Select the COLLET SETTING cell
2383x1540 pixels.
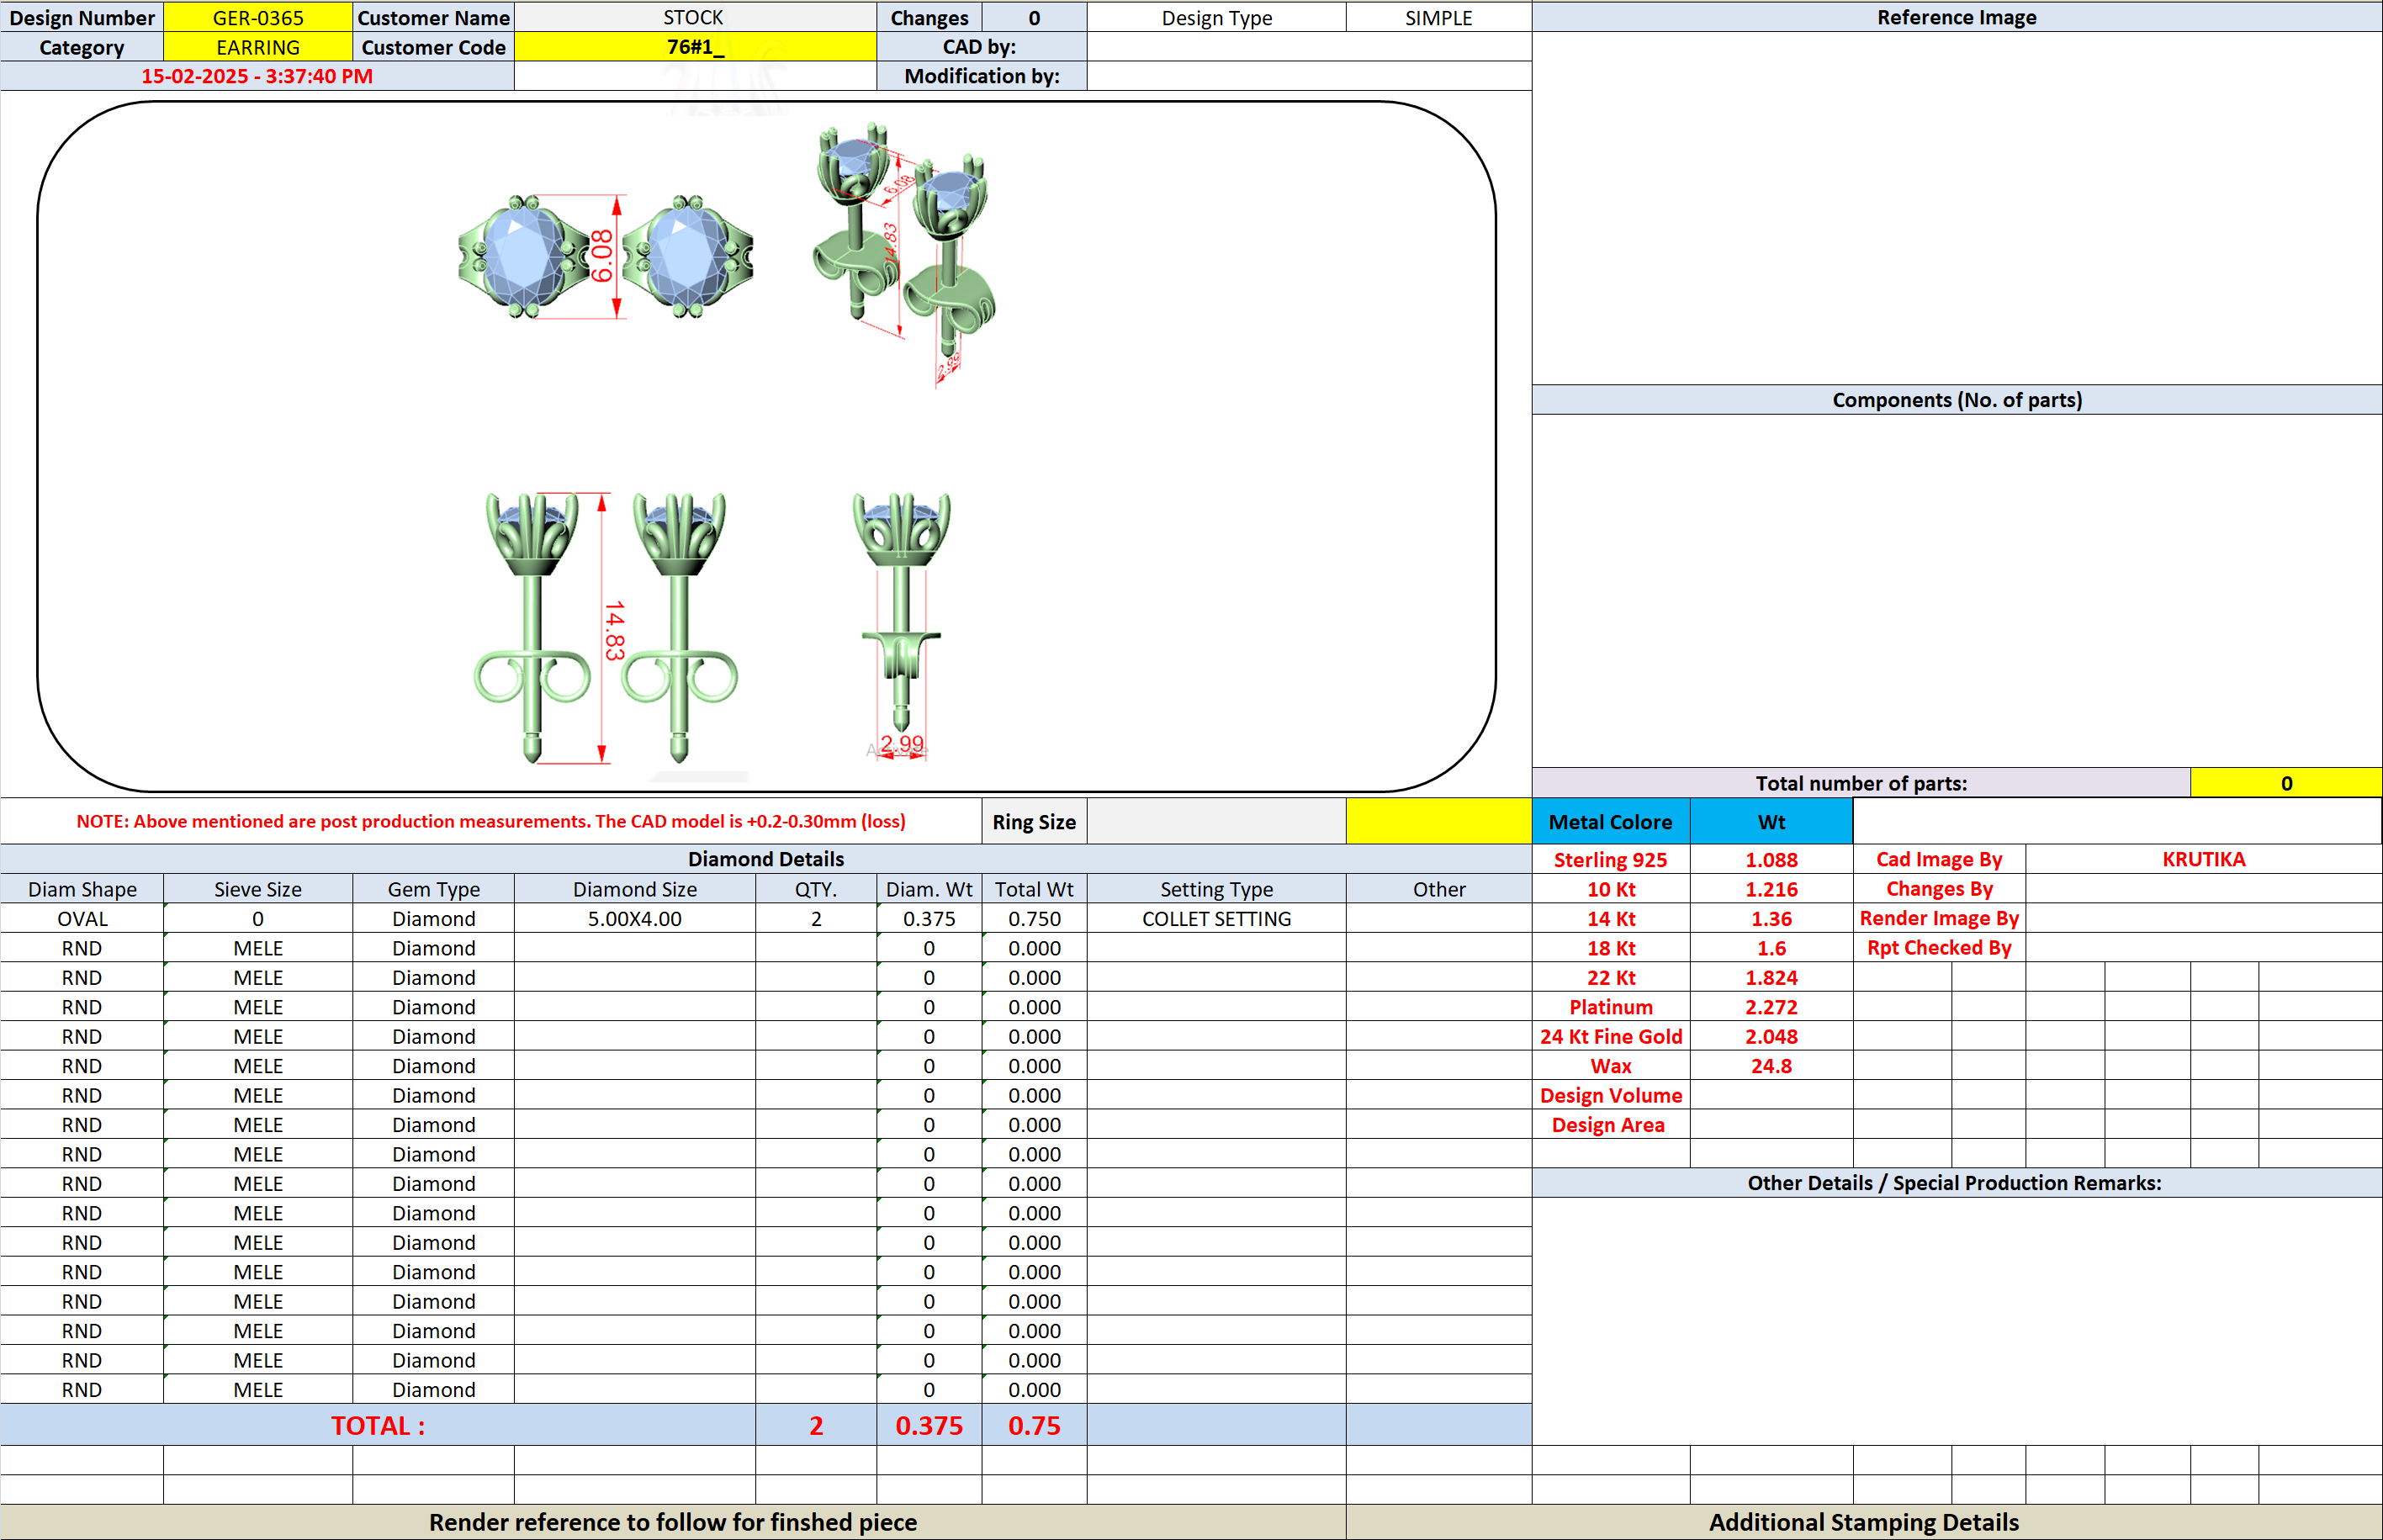click(x=1216, y=918)
